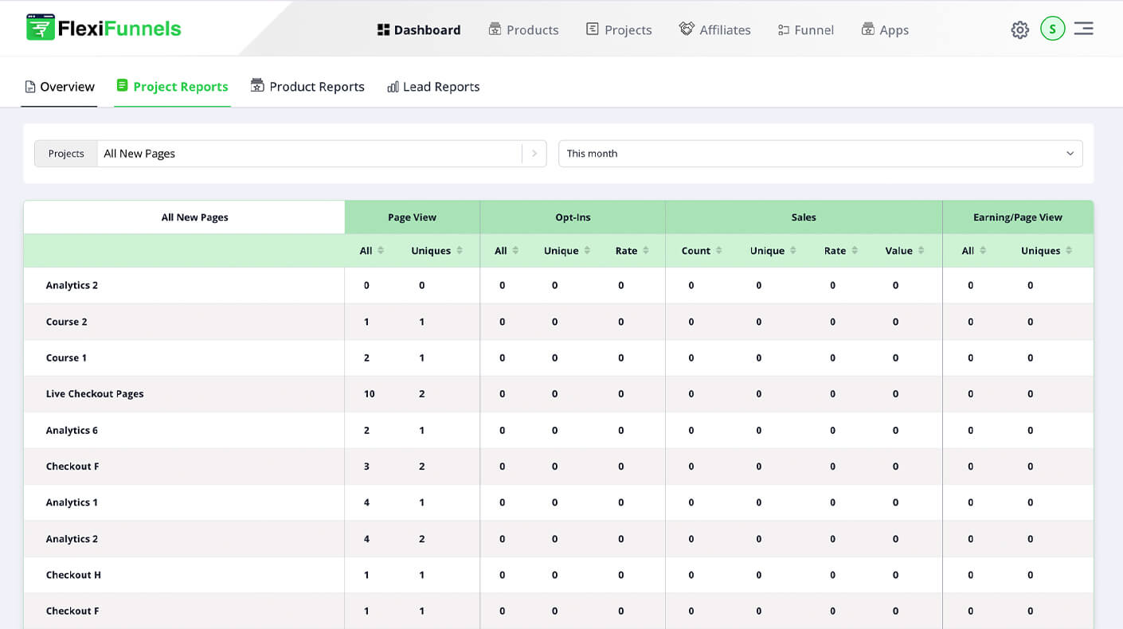Open Affiliates in top navigation
Viewport: 1123px width, 629px height.
(714, 30)
